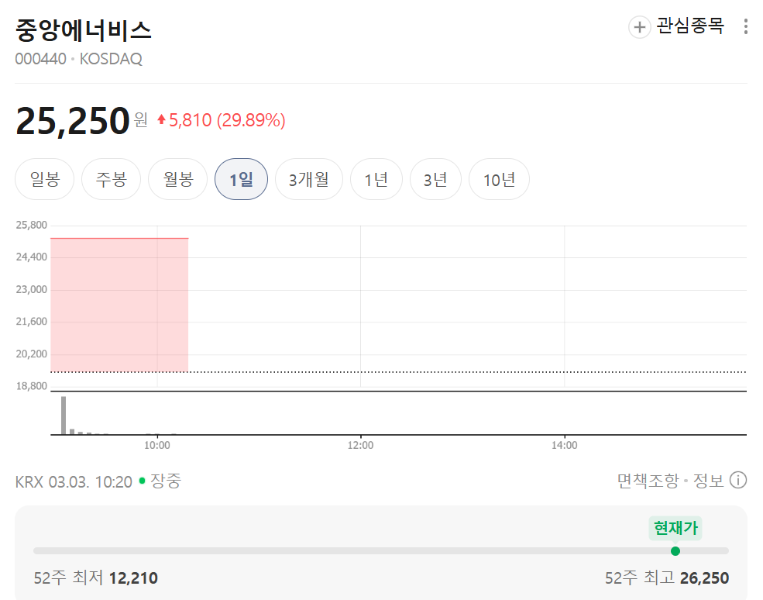Click the 장중 market status label
The image size is (763, 600).
[166, 481]
